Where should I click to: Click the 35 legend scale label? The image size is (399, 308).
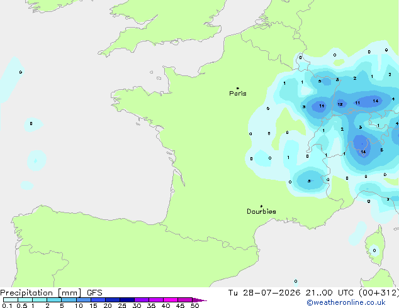(x=151, y=305)
